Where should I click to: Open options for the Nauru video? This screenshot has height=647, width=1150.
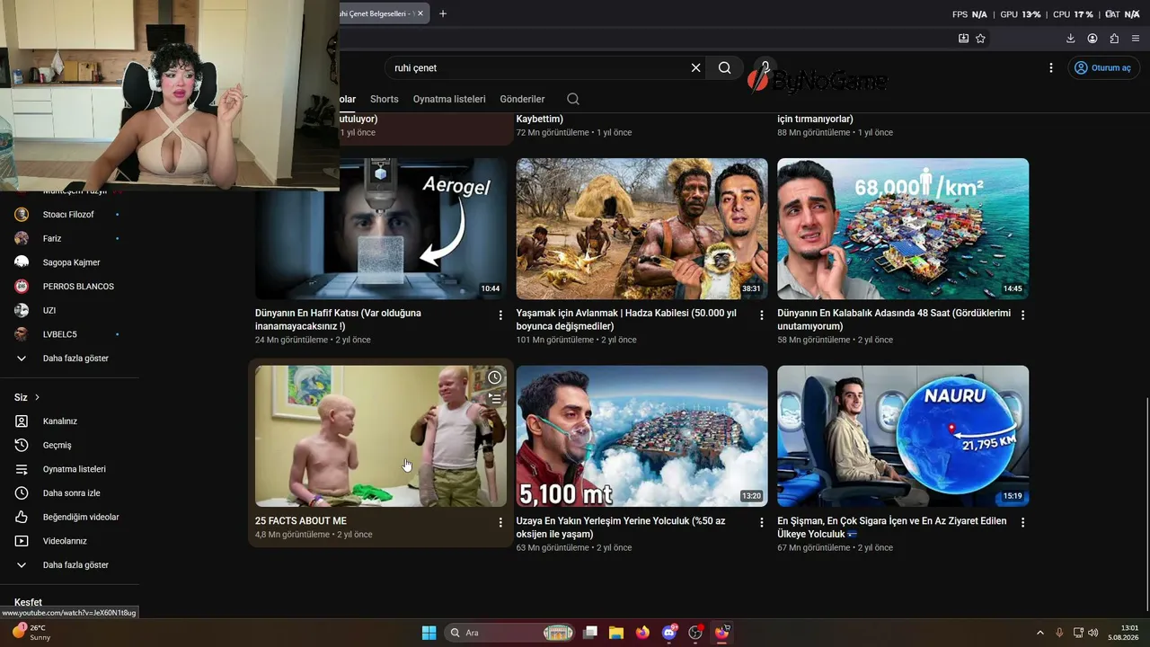[x=1022, y=522]
